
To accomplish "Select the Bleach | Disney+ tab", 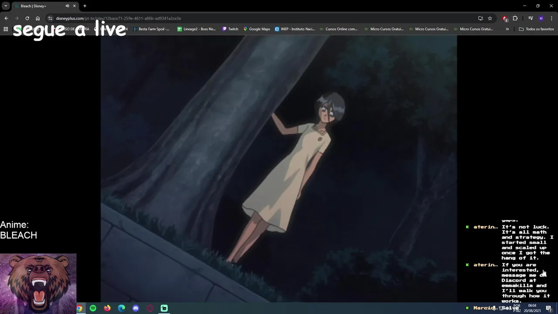I will [42, 6].
